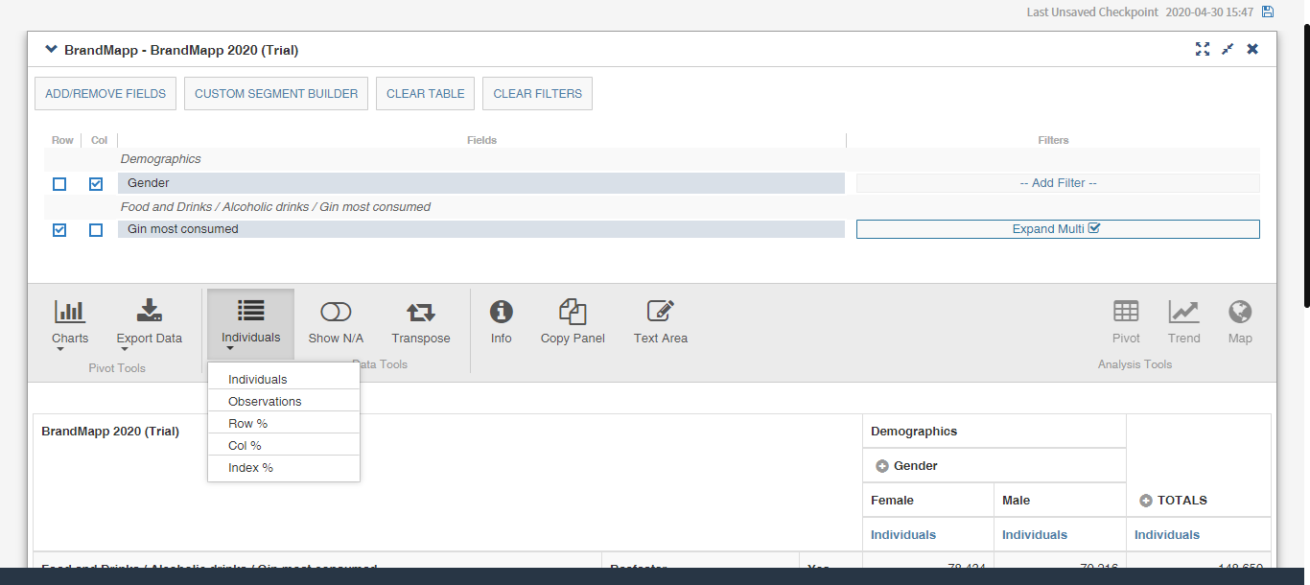
Task: Click the Transpose arrows icon
Action: pos(420,312)
